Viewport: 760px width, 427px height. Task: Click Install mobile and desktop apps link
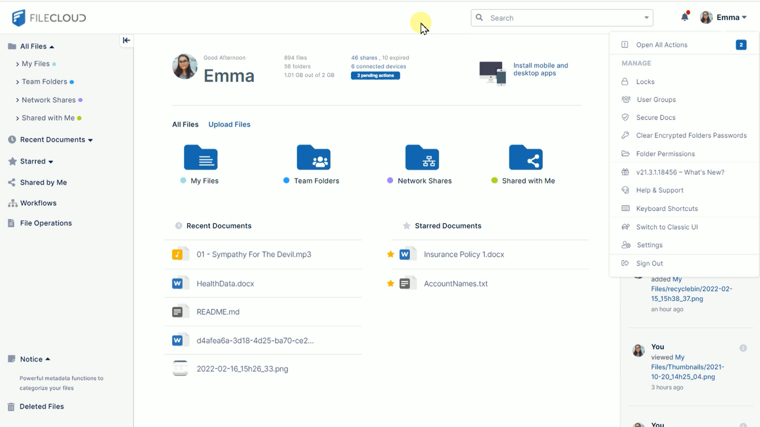pos(540,69)
